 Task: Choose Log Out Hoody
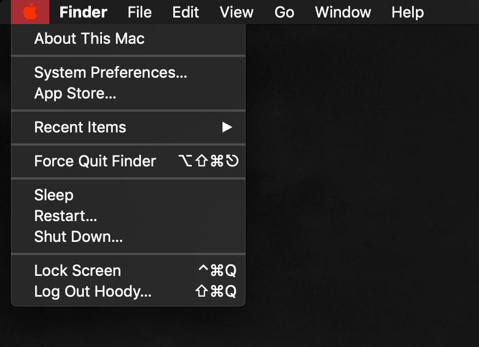128,291
